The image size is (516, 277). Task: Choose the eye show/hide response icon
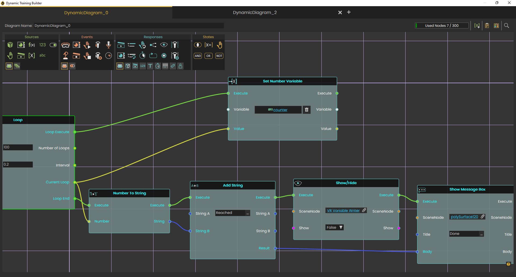tap(164, 45)
